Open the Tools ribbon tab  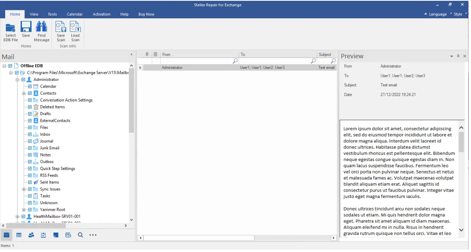click(52, 14)
